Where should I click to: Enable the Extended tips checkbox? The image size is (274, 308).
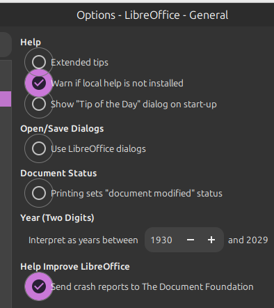point(39,62)
